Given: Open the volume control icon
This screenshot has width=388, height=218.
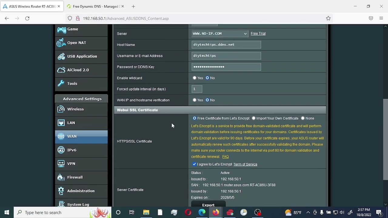Looking at the screenshot, I should coord(342,213).
